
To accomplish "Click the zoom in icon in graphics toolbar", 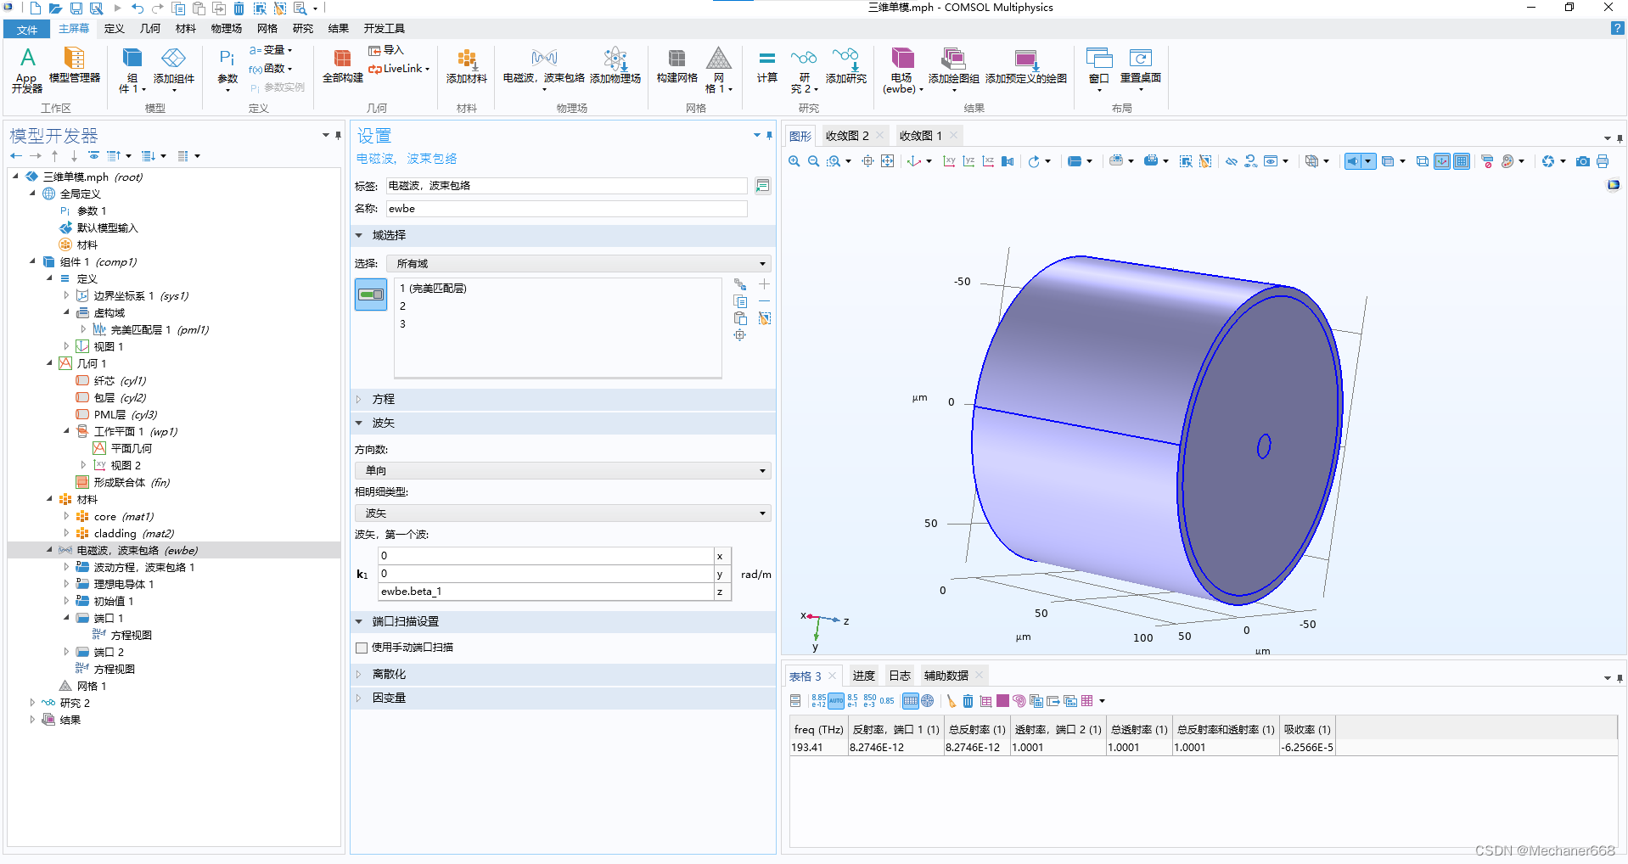I will (x=794, y=161).
